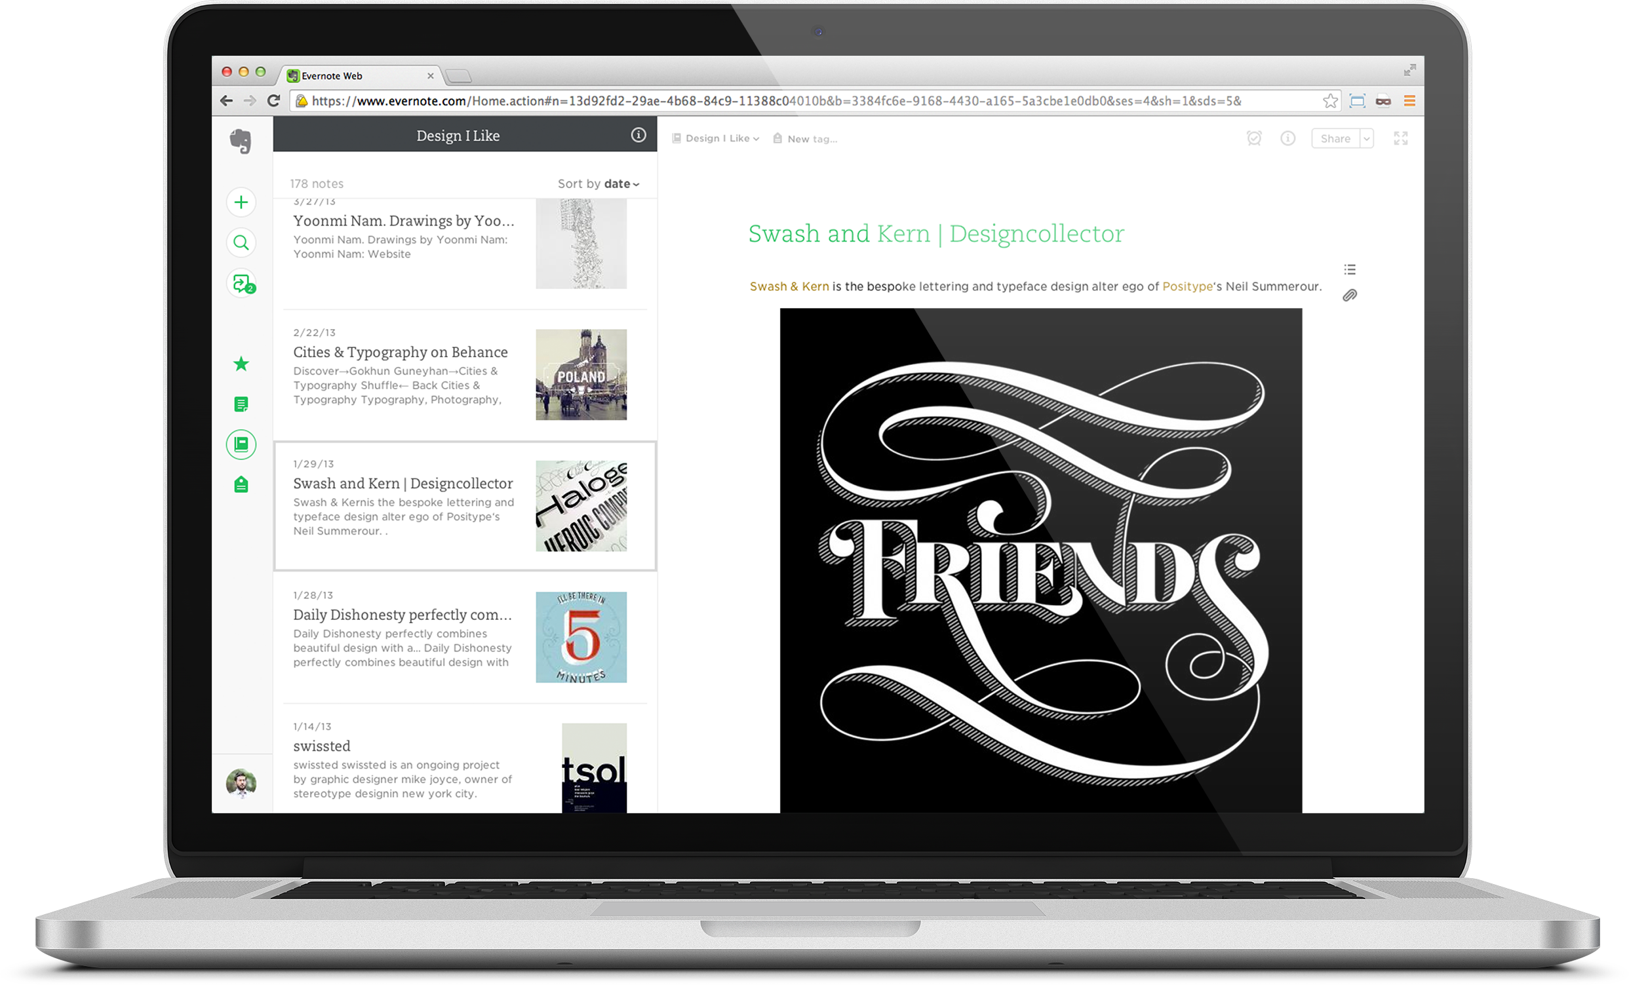Open the Chrome hamburger menu
The width and height of the screenshot is (1629, 985).
pos(1409,100)
